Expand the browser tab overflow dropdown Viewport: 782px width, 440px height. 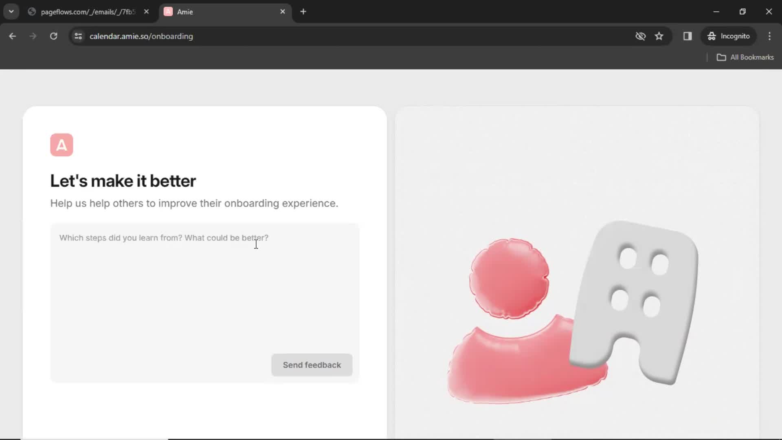tap(11, 11)
